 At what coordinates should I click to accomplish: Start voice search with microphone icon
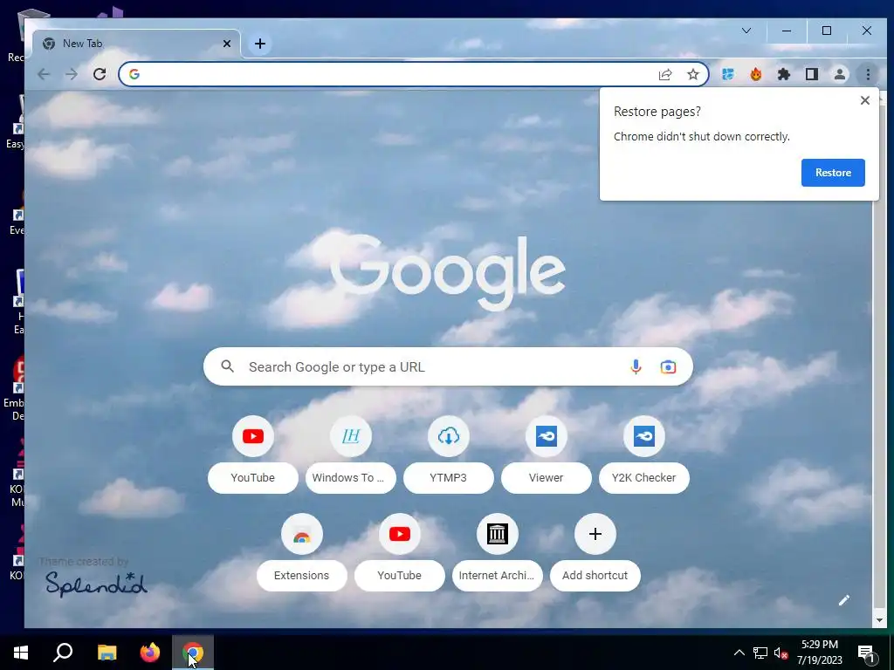click(636, 367)
